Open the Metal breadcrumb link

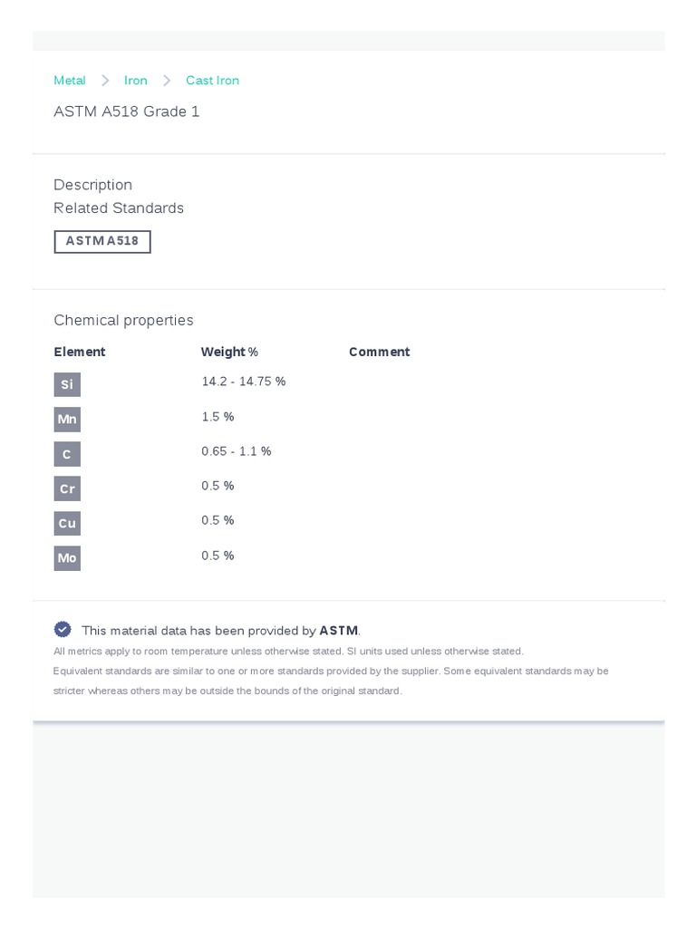pos(70,81)
